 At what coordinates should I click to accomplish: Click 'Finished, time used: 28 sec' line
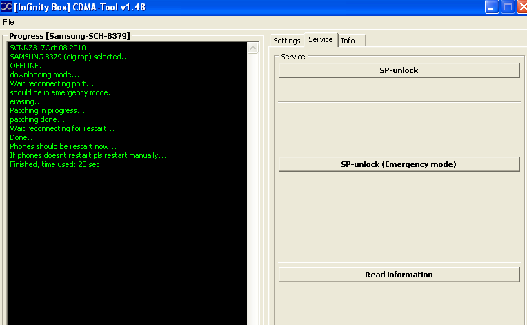tap(54, 164)
